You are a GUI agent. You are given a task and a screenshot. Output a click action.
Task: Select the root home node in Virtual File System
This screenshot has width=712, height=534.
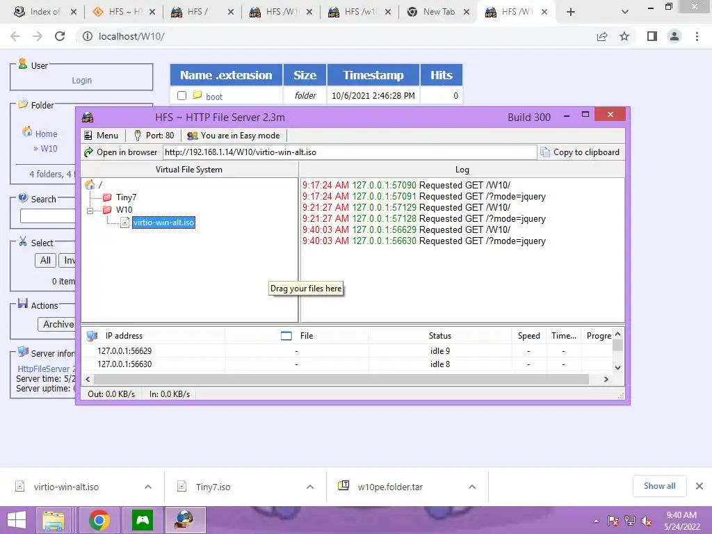90,184
